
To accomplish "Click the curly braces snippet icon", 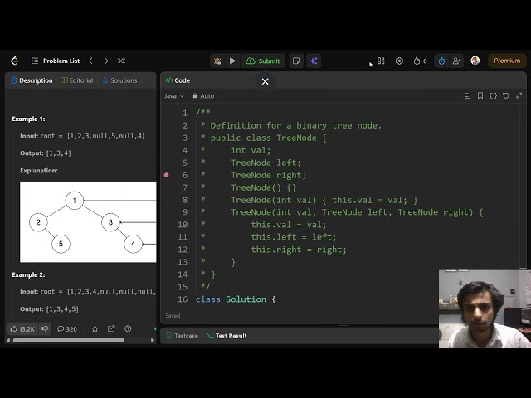I will (493, 96).
